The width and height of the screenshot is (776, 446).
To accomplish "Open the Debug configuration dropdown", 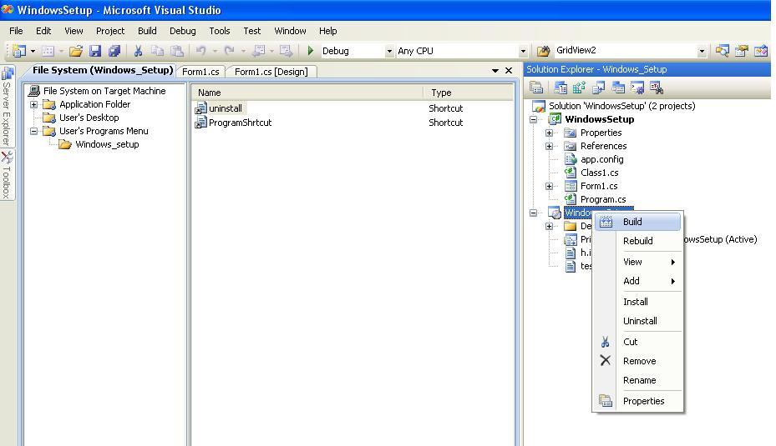I will (x=389, y=51).
